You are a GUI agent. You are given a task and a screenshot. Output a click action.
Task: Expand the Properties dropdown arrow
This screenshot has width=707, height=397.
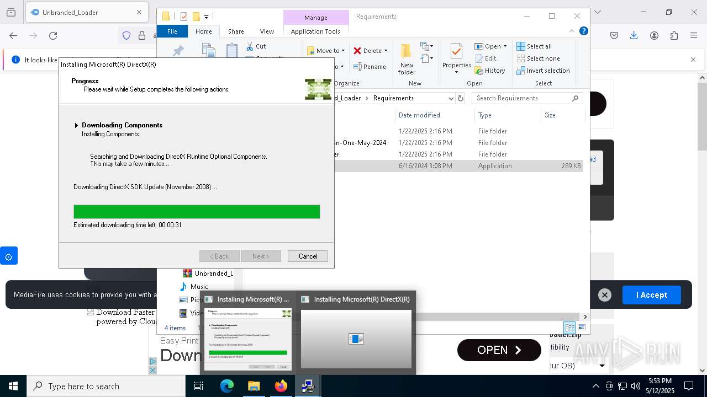pyautogui.click(x=456, y=72)
